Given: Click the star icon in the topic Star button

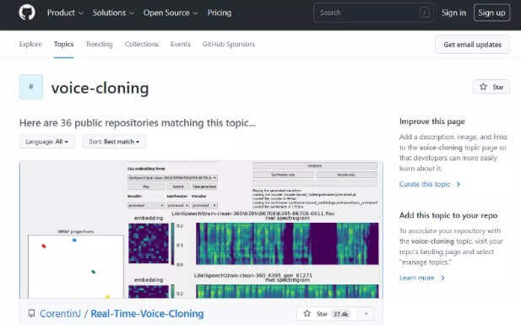Looking at the screenshot, I should (483, 87).
